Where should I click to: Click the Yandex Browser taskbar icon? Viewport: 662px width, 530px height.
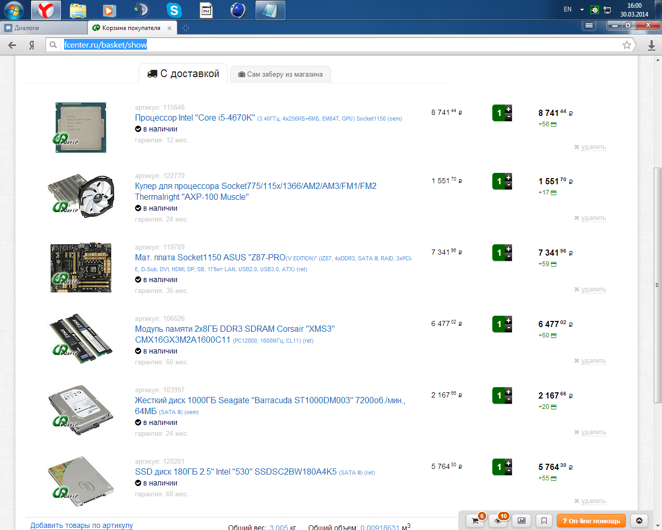(x=46, y=10)
